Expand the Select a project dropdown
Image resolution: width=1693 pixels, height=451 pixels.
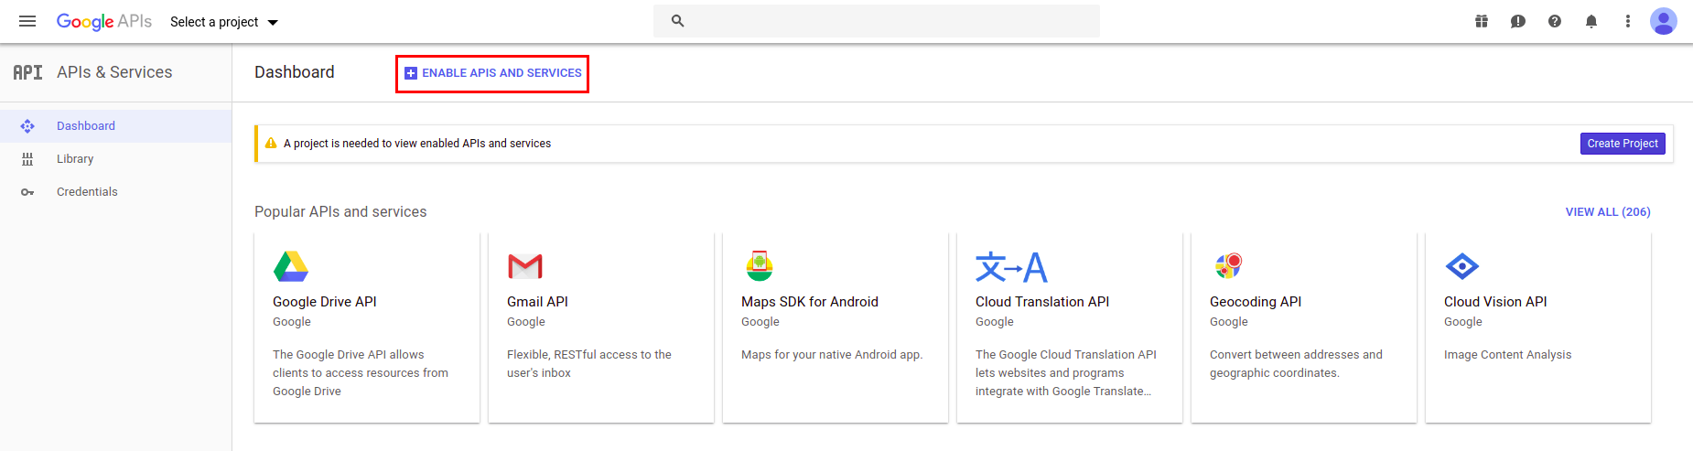[x=224, y=22]
